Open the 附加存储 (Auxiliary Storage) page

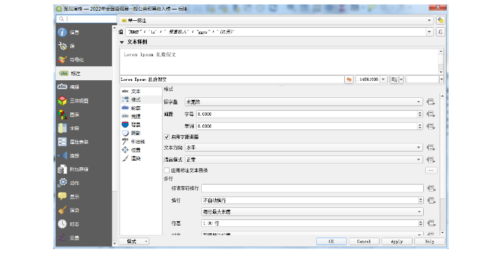(84, 169)
